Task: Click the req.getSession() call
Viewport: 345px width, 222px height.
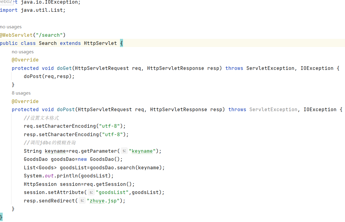Action: click(x=108, y=184)
